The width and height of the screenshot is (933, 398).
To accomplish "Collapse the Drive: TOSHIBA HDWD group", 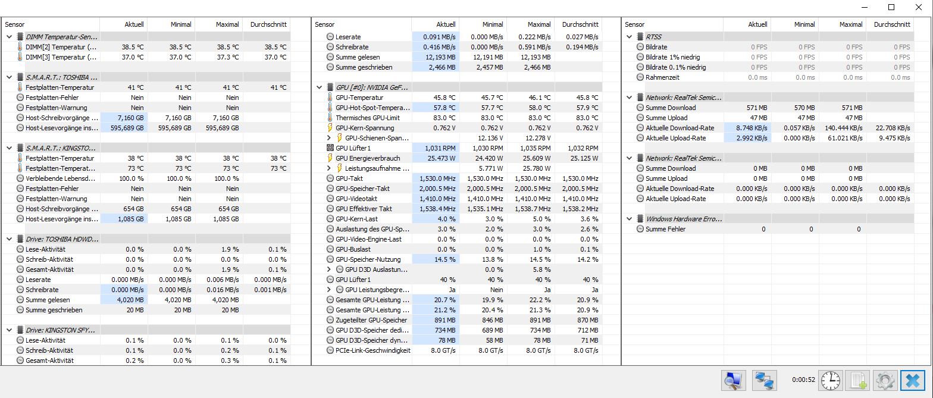I will tap(9, 239).
